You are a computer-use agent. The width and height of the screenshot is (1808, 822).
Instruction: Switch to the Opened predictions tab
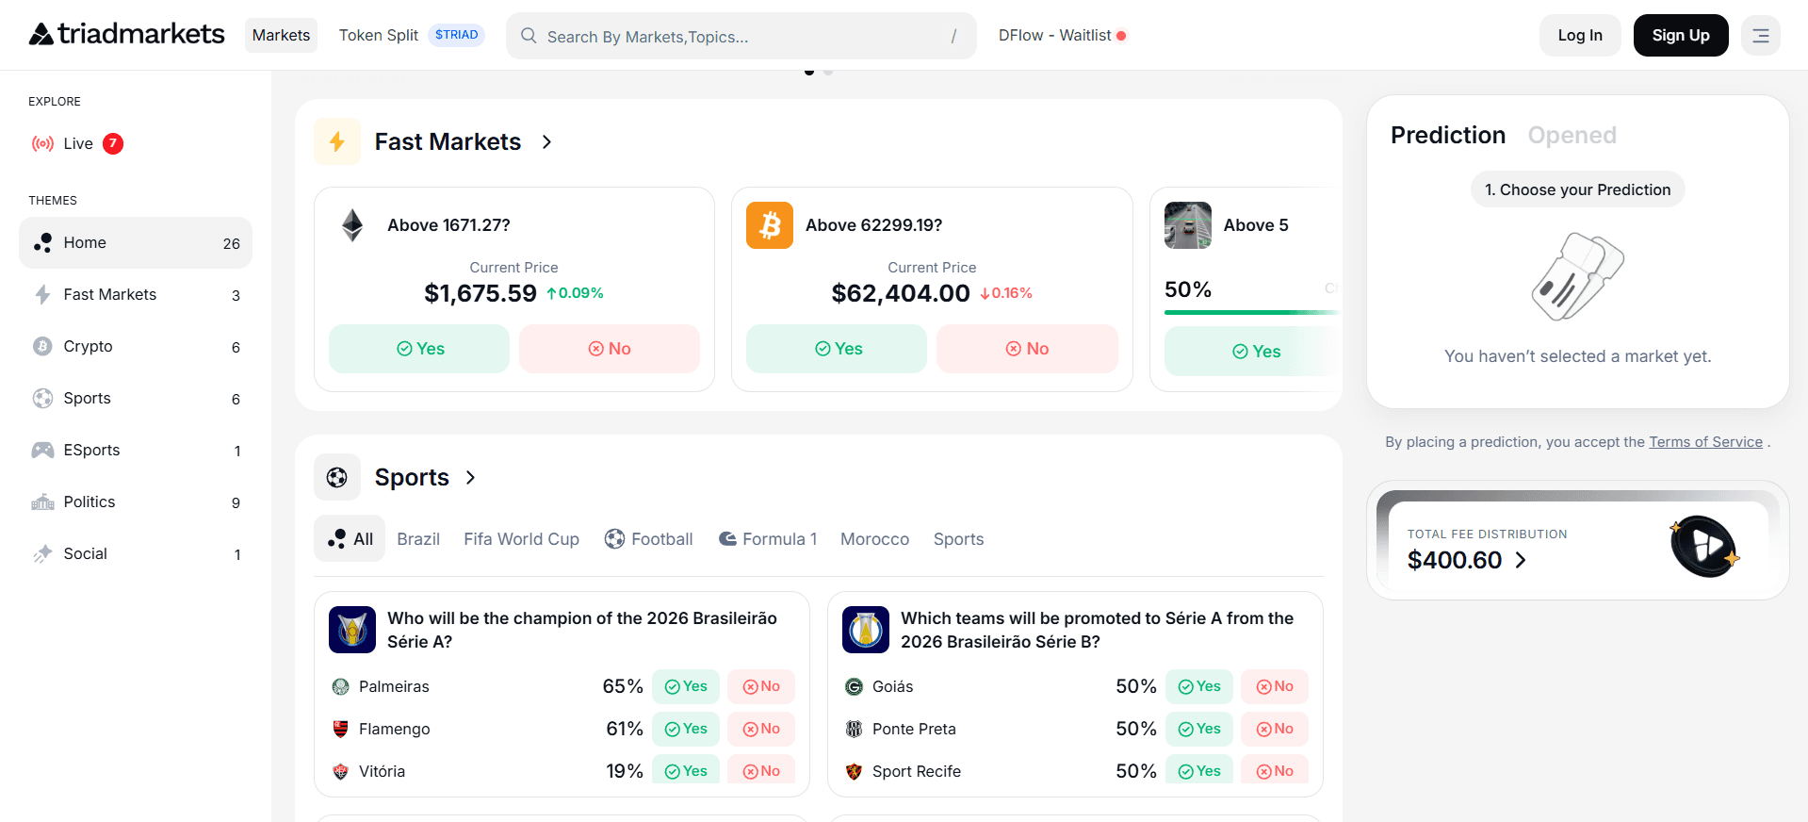tap(1572, 135)
